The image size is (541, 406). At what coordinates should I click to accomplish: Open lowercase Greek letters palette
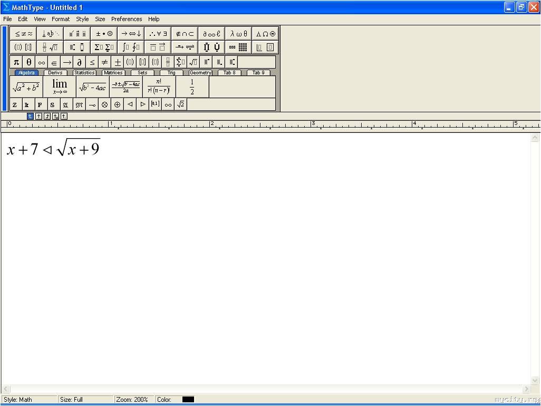239,34
